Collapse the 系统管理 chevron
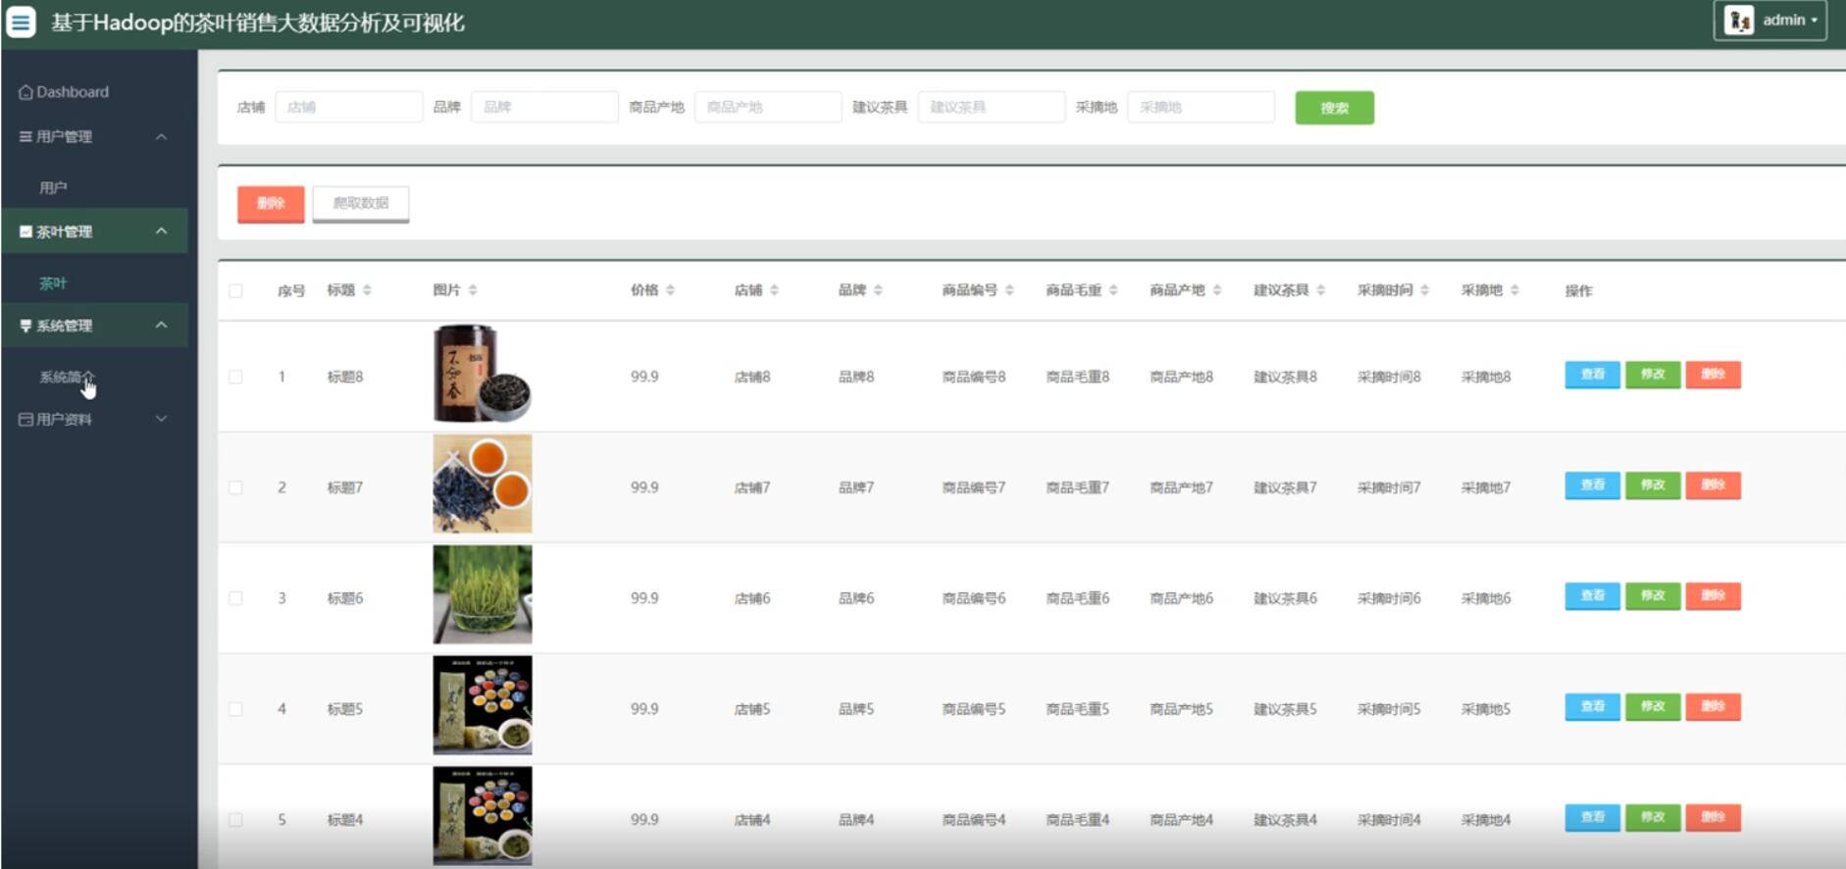 point(162,326)
